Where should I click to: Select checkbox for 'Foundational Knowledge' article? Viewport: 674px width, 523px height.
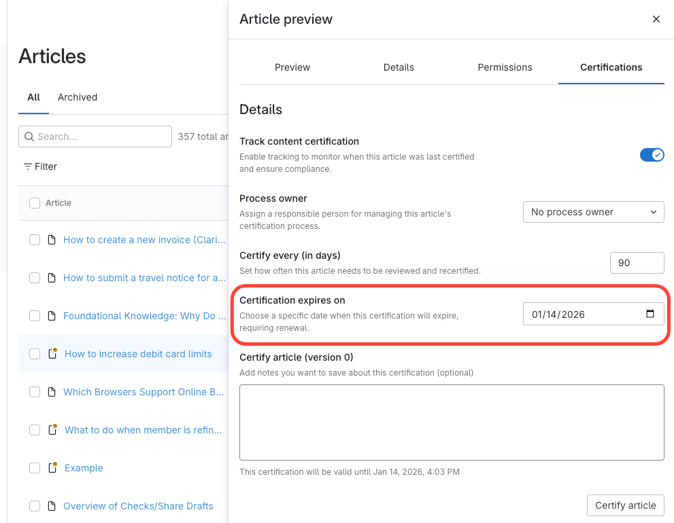[35, 316]
